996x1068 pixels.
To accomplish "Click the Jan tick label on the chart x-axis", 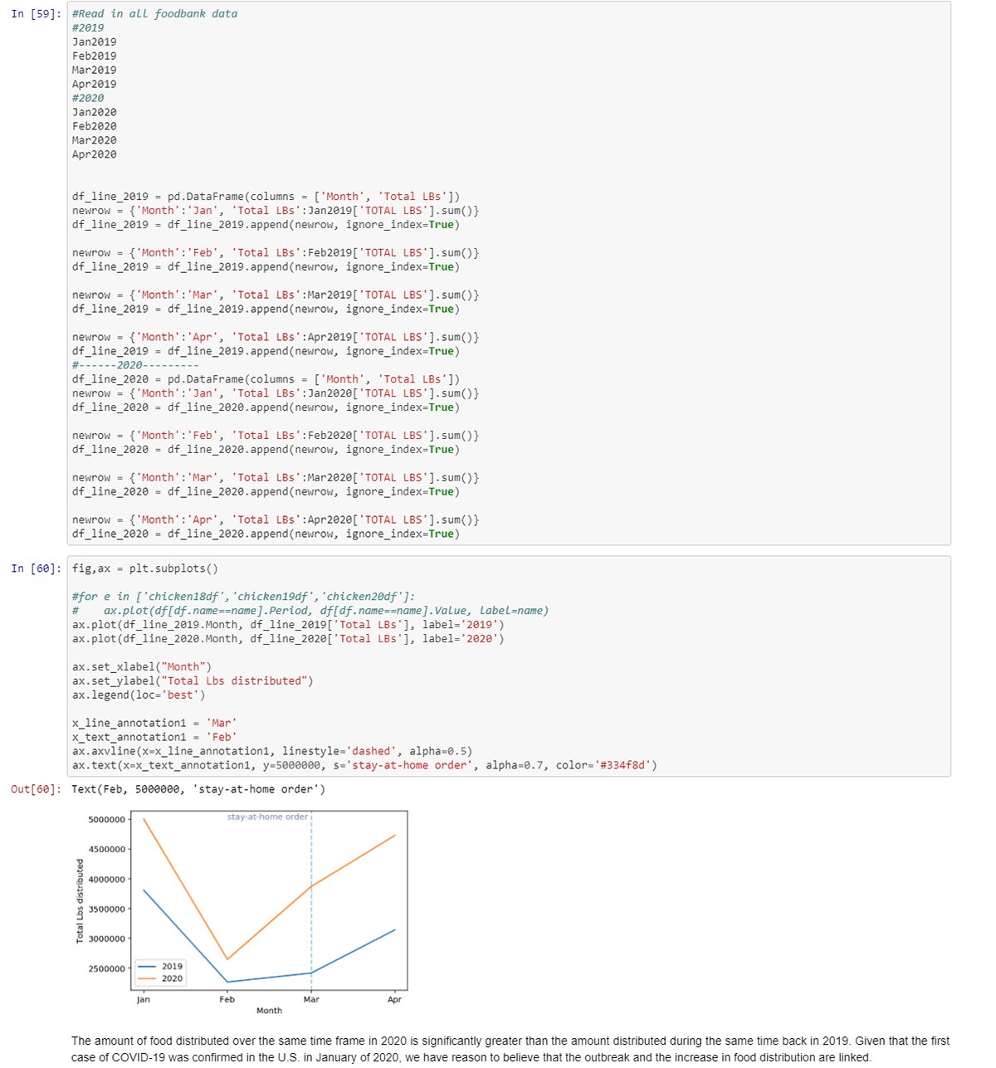I will click(x=144, y=1000).
